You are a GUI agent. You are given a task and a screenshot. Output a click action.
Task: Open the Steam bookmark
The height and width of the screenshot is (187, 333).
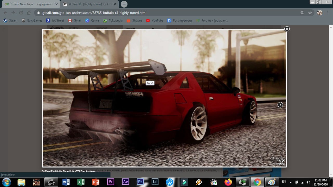click(x=10, y=21)
